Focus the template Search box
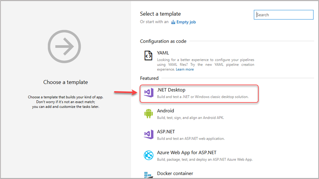This screenshot has width=319, height=179. click(x=283, y=15)
